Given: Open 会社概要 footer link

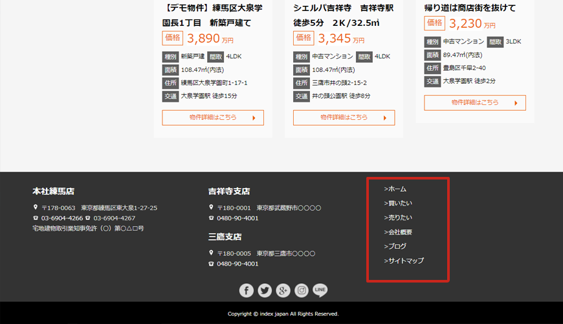Looking at the screenshot, I should (398, 232).
